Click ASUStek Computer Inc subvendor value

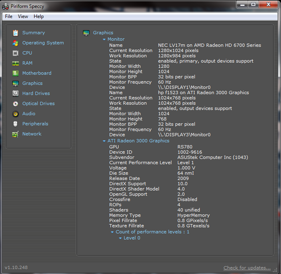click(x=213, y=157)
